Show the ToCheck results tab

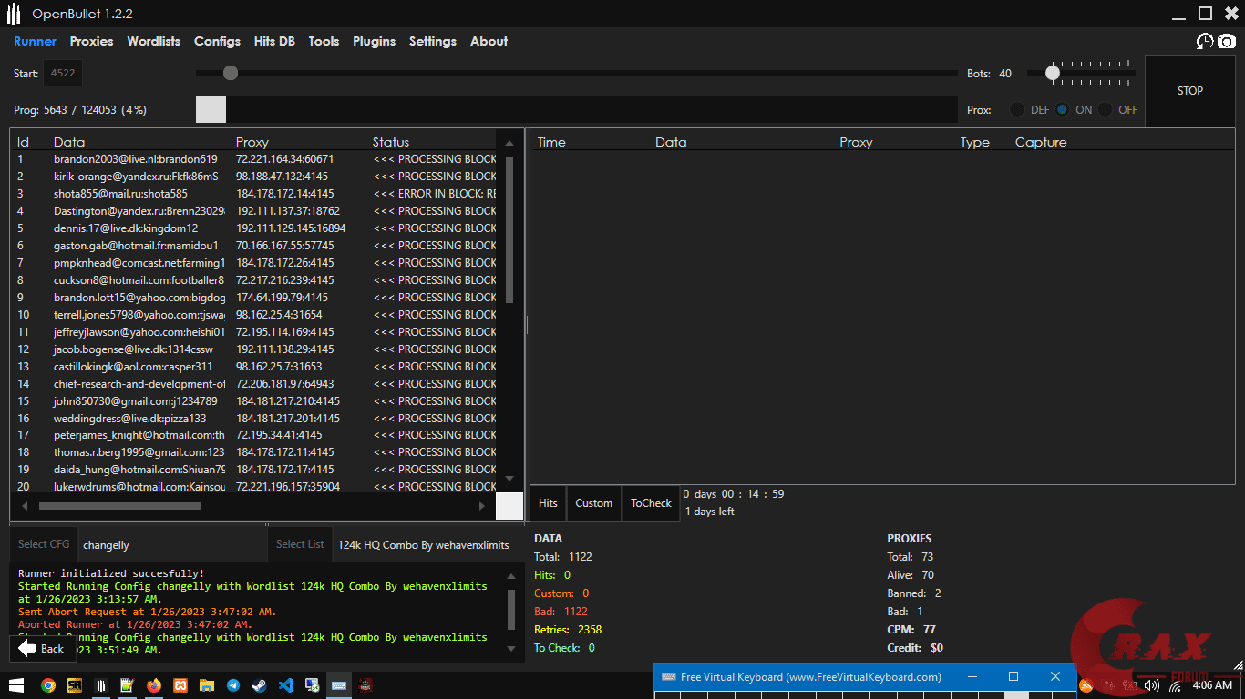click(651, 503)
